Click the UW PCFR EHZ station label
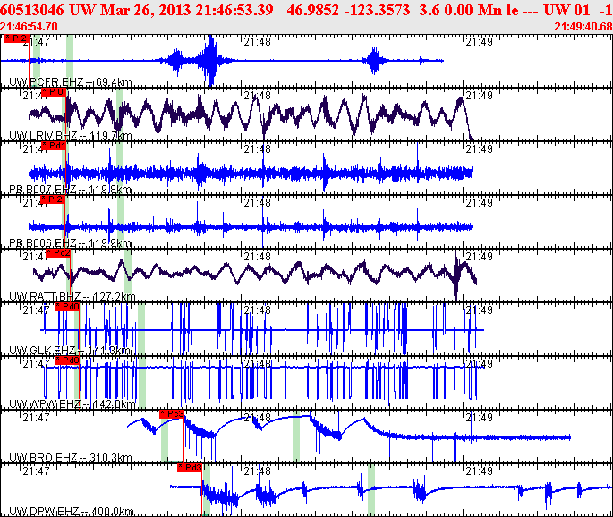This screenshot has width=613, height=517. (x=71, y=82)
